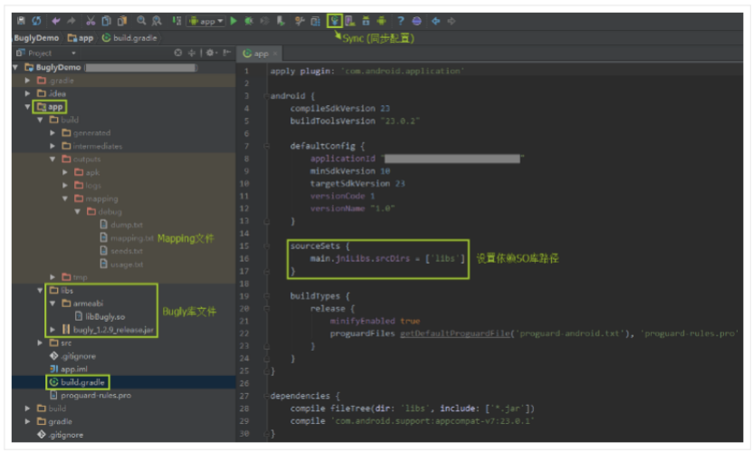Click the Cut scissors toolbar icon

(x=91, y=20)
